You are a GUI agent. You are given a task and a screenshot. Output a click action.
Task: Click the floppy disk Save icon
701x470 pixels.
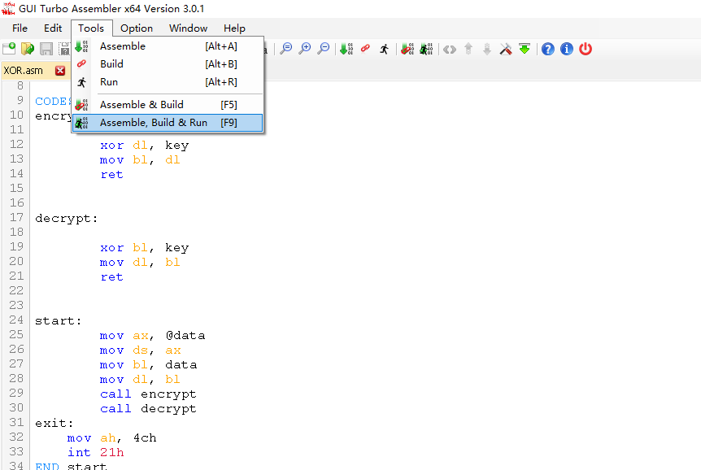click(46, 49)
